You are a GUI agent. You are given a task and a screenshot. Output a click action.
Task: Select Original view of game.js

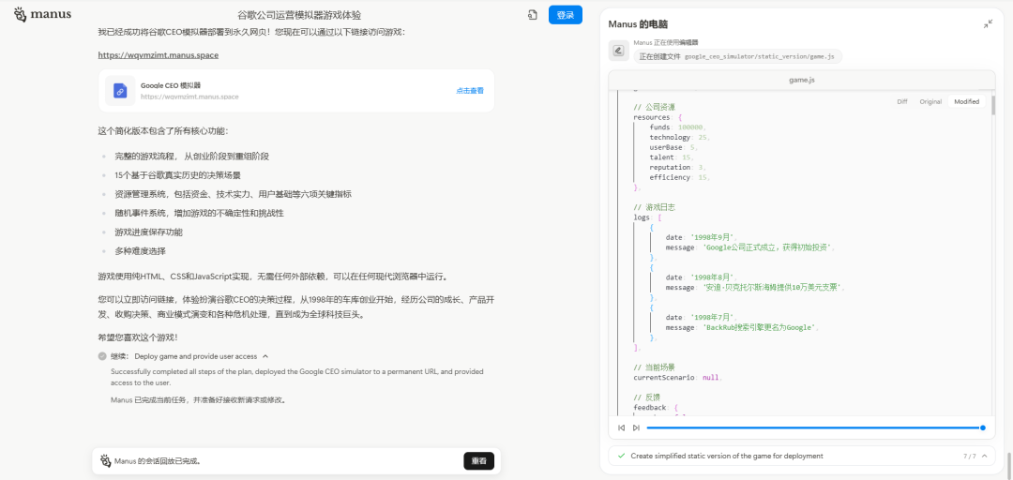930,101
